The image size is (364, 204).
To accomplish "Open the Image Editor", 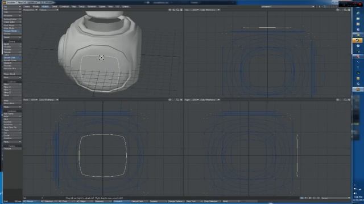I will coord(13,22).
